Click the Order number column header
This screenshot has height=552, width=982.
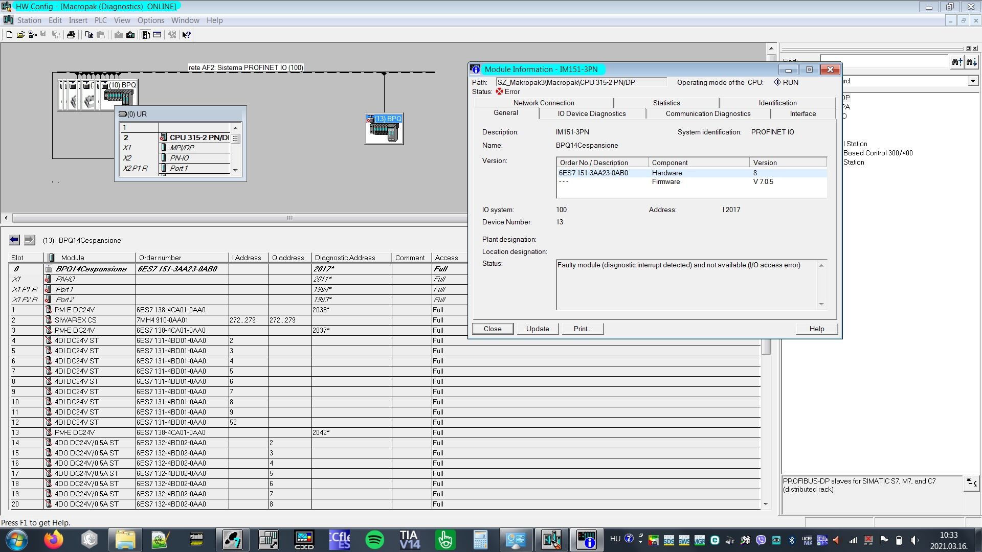[x=182, y=258]
